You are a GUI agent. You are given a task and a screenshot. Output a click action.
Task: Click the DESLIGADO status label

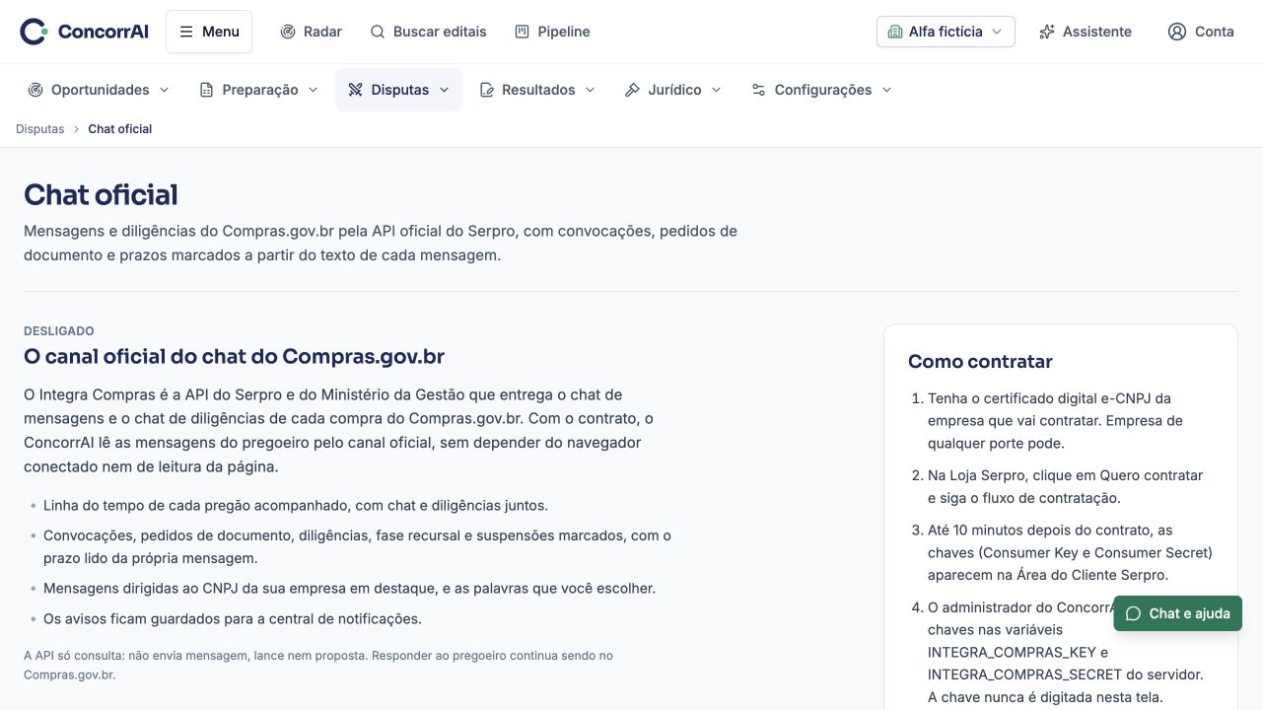pyautogui.click(x=59, y=331)
